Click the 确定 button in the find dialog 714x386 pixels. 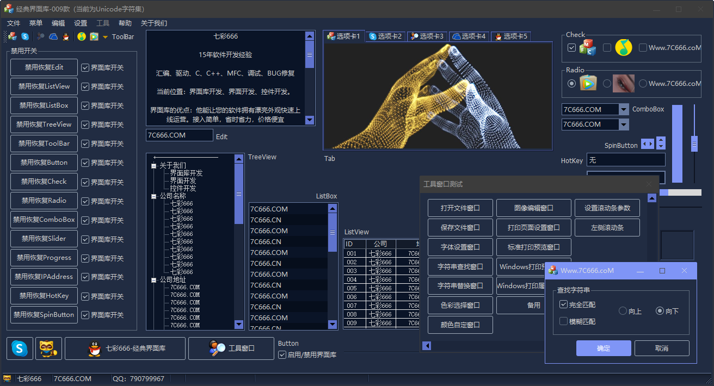[604, 348]
